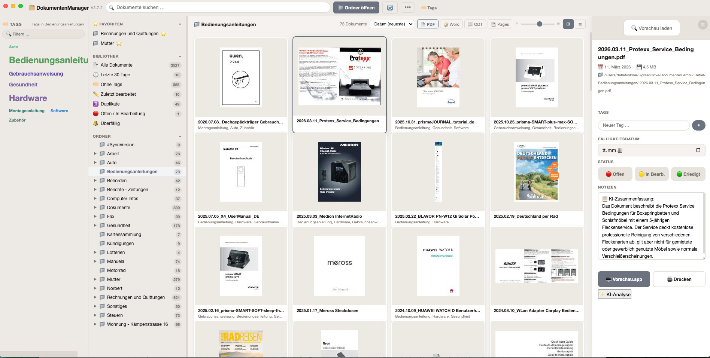This screenshot has height=358, width=710.
Task: Open the Medion InternetRadio document thumbnail
Action: [339, 172]
